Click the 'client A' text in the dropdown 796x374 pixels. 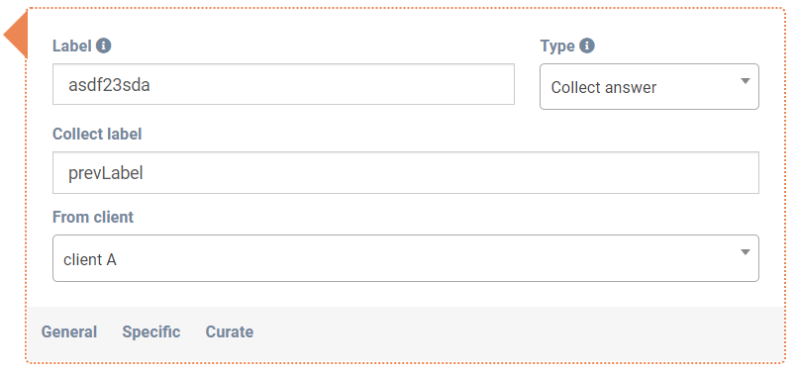[x=90, y=260]
